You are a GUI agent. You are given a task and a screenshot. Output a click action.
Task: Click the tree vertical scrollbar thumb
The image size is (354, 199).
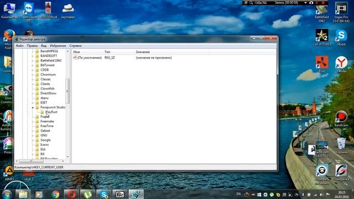point(67,91)
